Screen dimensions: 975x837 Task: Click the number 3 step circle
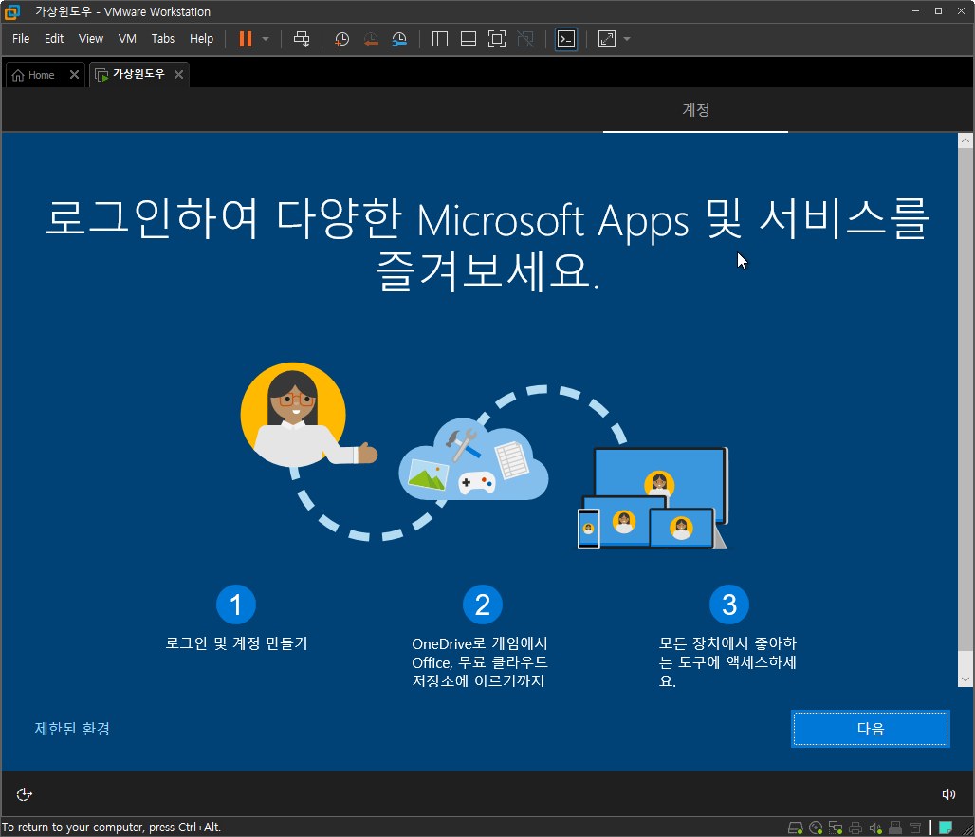[729, 604]
